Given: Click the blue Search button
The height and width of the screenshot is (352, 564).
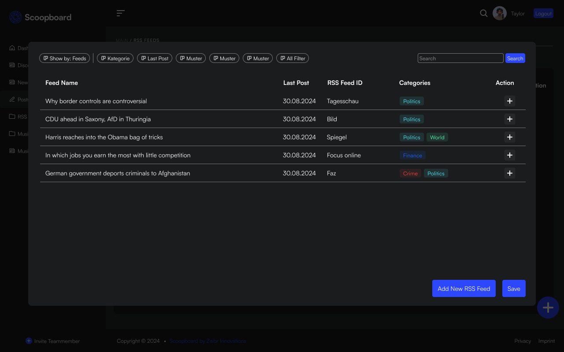Looking at the screenshot, I should coord(515,58).
